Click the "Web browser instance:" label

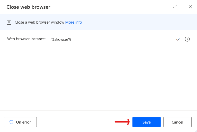coord(26,39)
